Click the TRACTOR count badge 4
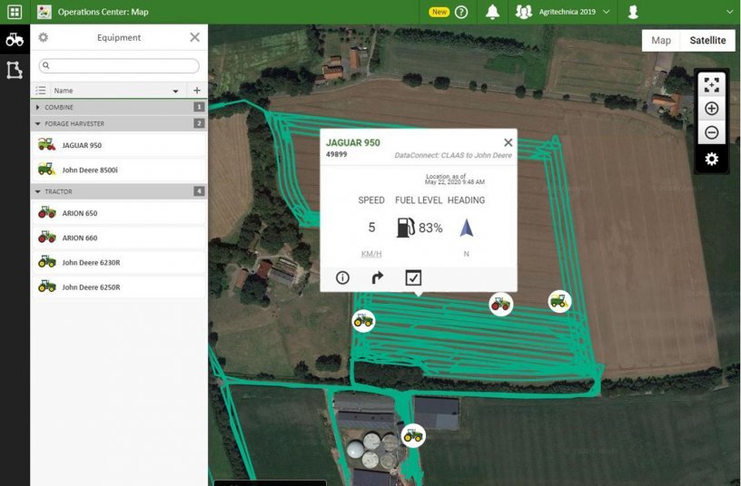The image size is (741, 486). 199,191
